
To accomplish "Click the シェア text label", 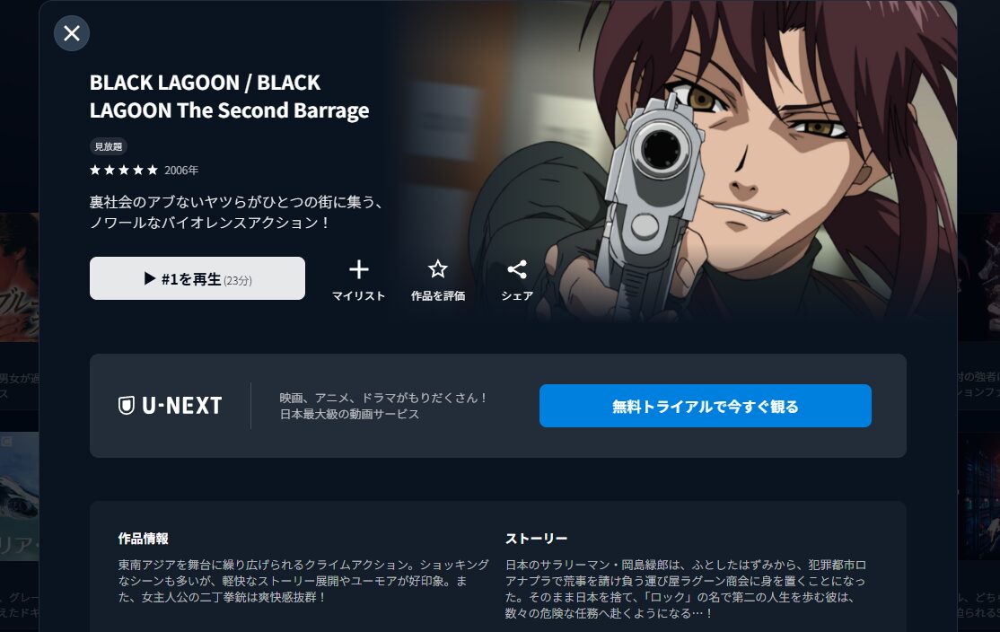I will coord(516,296).
